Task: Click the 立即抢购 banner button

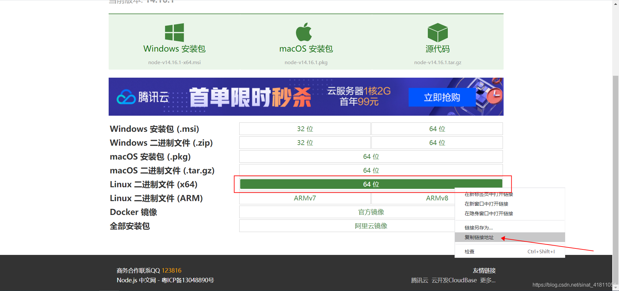Action: (442, 97)
